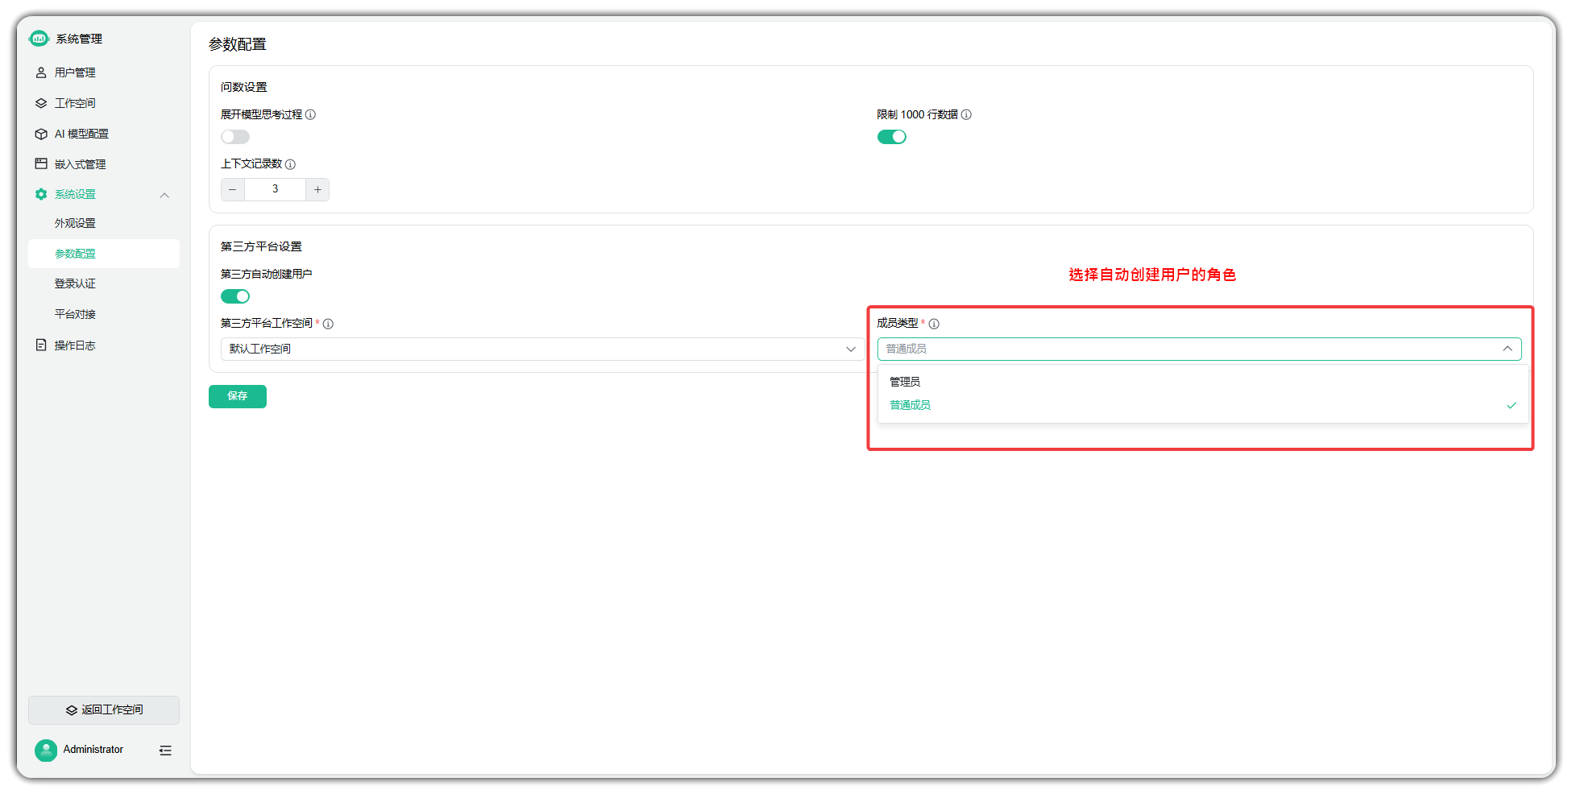Click the info icon beside 展开模型思考过程
1572x794 pixels.
[x=311, y=115]
